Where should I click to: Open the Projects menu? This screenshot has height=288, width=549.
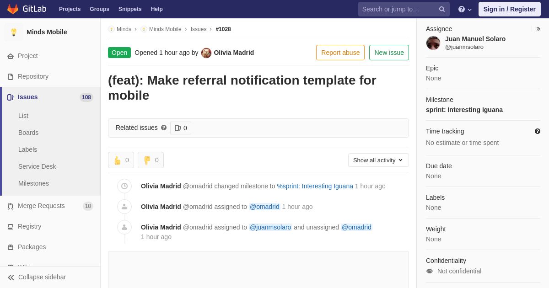pos(70,9)
